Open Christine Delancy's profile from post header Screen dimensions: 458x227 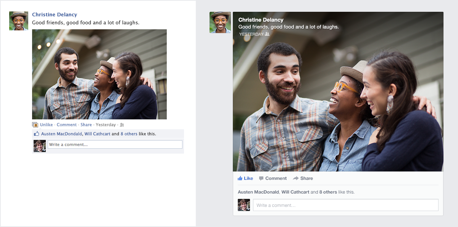pos(55,14)
